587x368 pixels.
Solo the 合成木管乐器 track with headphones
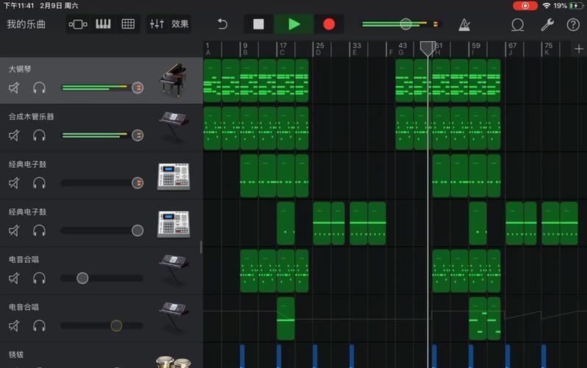(x=39, y=135)
